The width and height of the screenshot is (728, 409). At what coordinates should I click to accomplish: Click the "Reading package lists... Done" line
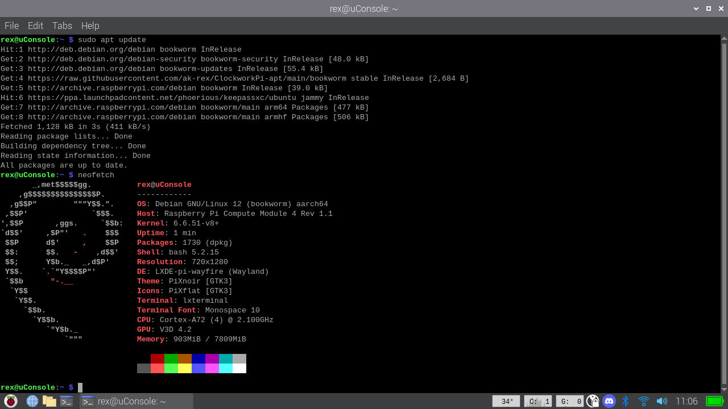point(67,136)
